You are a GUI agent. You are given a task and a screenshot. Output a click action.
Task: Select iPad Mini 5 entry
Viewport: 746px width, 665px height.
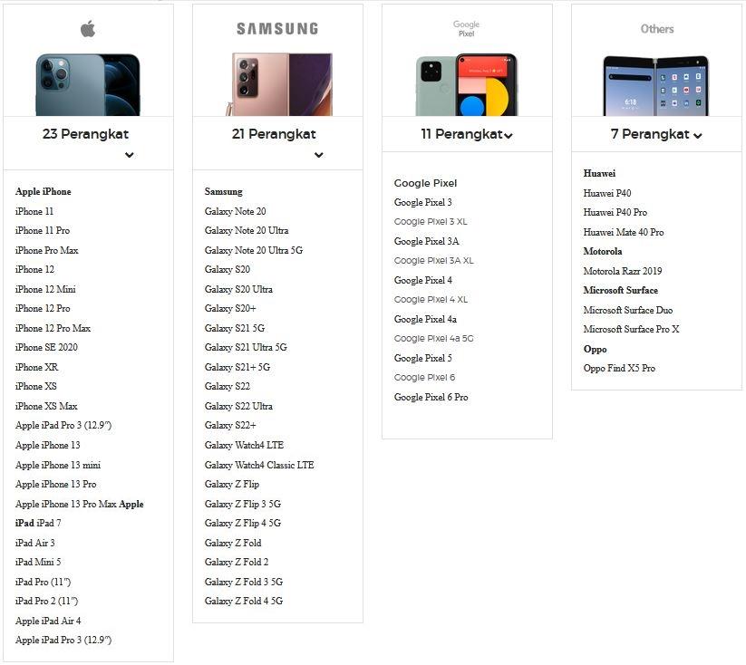click(x=38, y=563)
